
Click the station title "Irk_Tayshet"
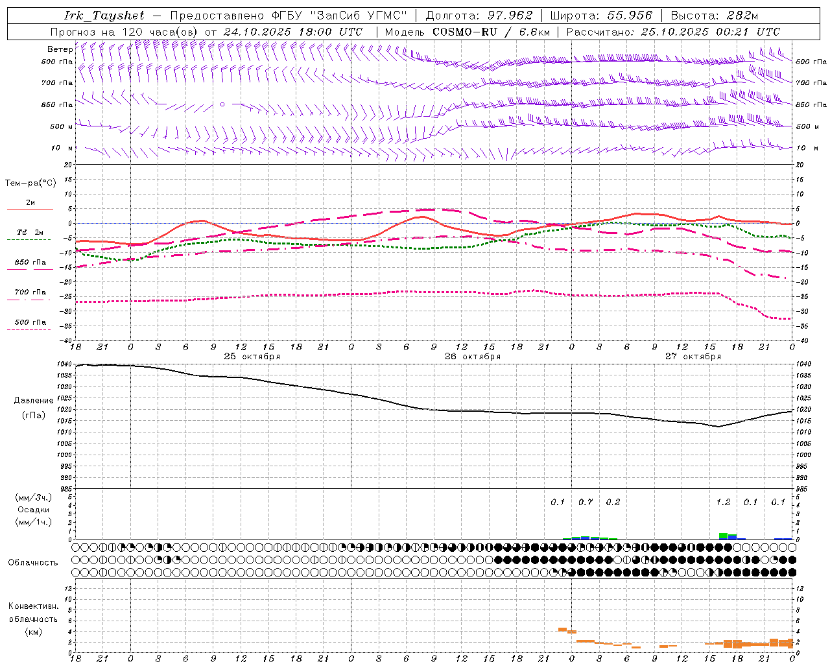click(x=104, y=16)
